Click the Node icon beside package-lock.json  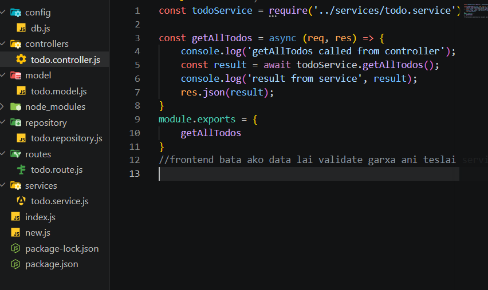[x=15, y=248]
